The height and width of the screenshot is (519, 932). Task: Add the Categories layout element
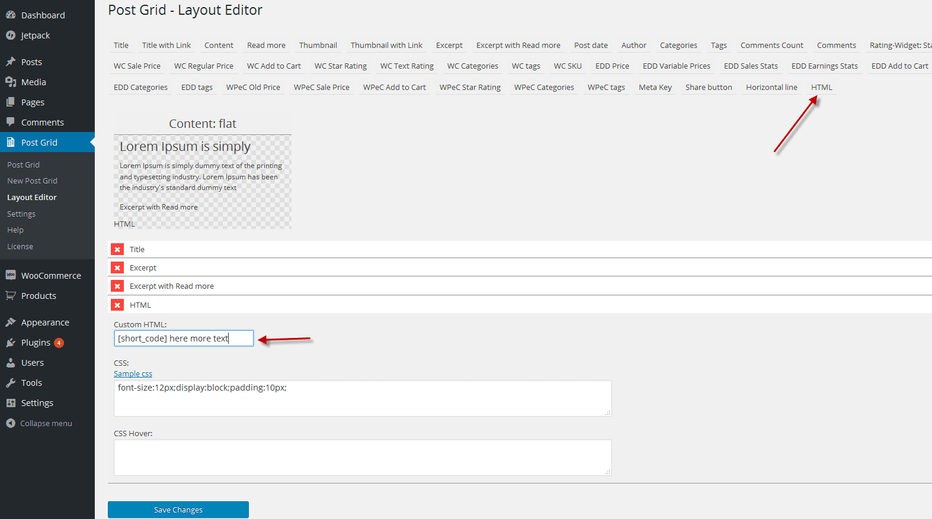[x=678, y=46]
